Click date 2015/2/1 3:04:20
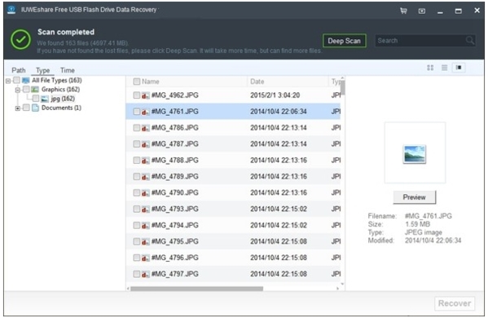This screenshot has height=318, width=488. pyautogui.click(x=275, y=95)
